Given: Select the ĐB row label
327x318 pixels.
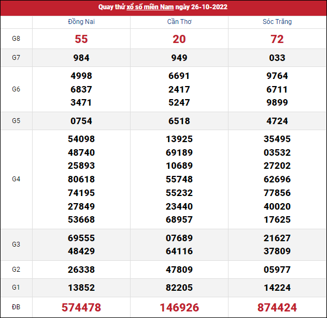Looking at the screenshot, I should point(16,307).
